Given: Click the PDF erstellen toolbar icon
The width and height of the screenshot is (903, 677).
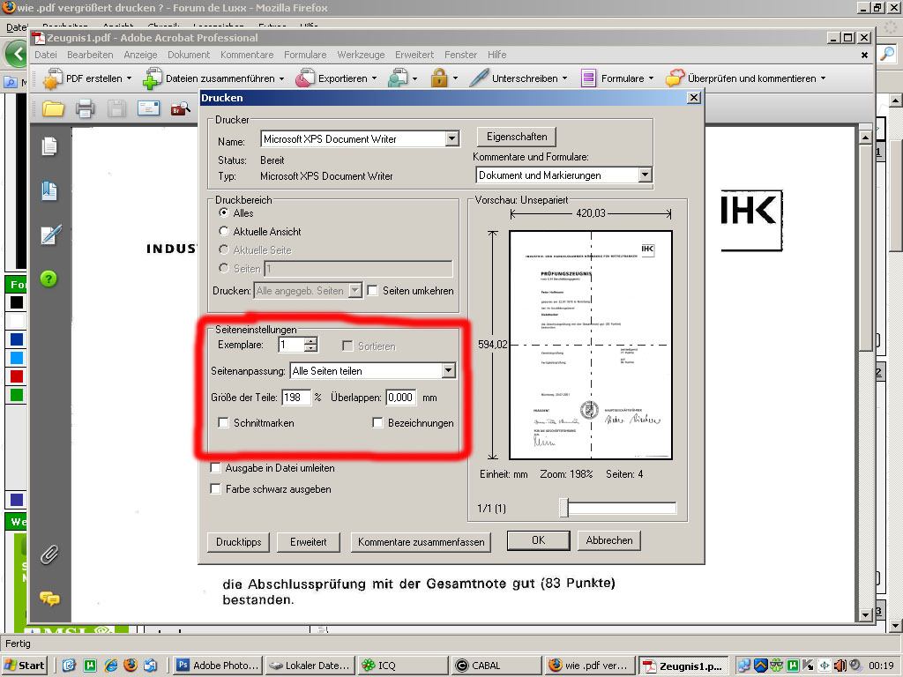Looking at the screenshot, I should [x=52, y=78].
